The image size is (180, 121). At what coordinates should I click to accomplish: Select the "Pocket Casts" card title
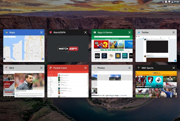(x=60, y=68)
